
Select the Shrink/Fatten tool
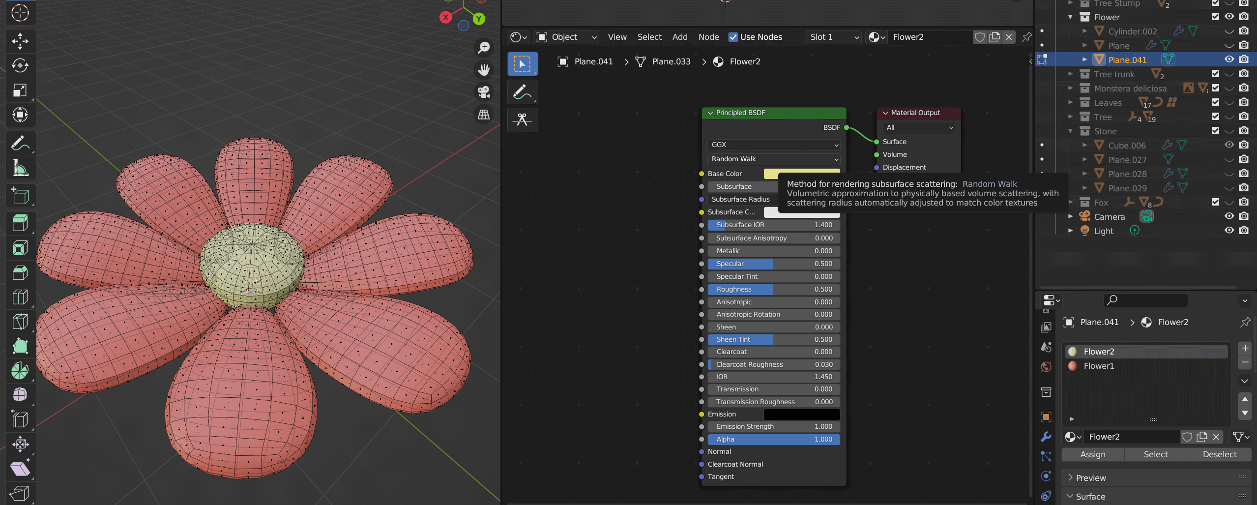pyautogui.click(x=20, y=444)
